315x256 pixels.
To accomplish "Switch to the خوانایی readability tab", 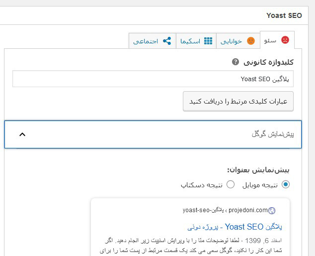I will pyautogui.click(x=238, y=41).
